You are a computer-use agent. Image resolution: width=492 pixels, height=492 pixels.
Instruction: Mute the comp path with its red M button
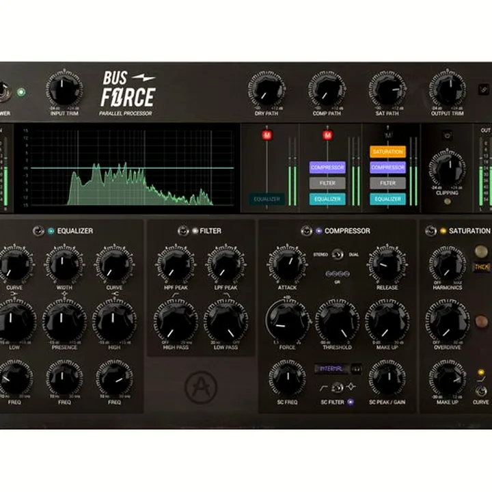point(327,135)
